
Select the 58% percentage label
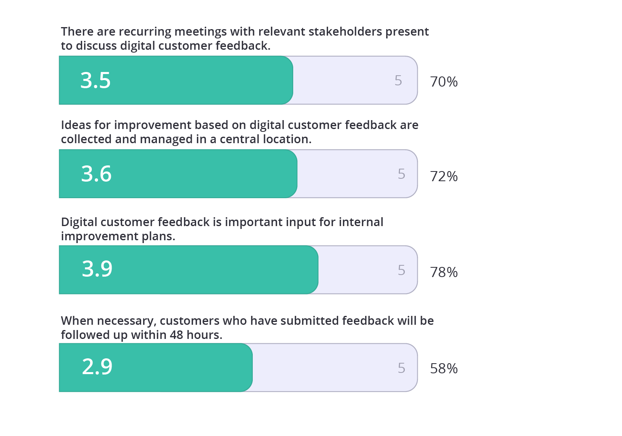444,368
